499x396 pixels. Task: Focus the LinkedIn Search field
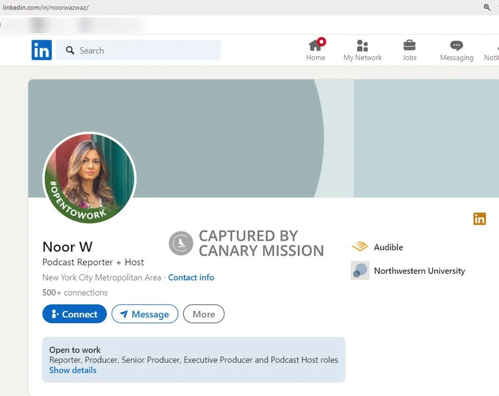pos(138,50)
